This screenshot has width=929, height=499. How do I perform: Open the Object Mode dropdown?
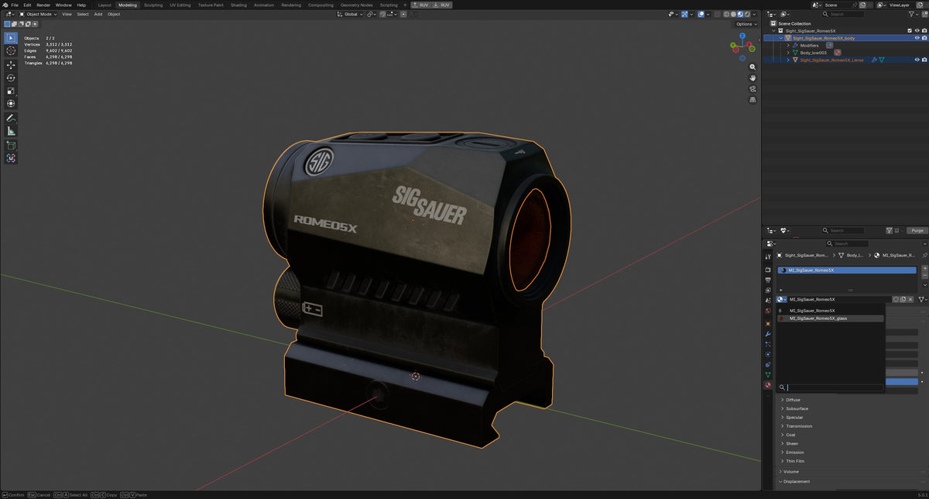39,14
